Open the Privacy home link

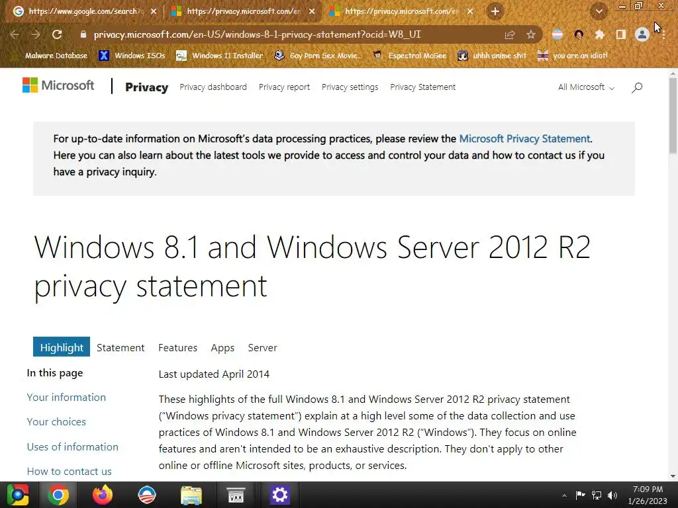coord(146,87)
